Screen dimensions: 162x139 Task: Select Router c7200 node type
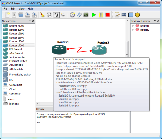pyautogui.click(x=18, y=45)
